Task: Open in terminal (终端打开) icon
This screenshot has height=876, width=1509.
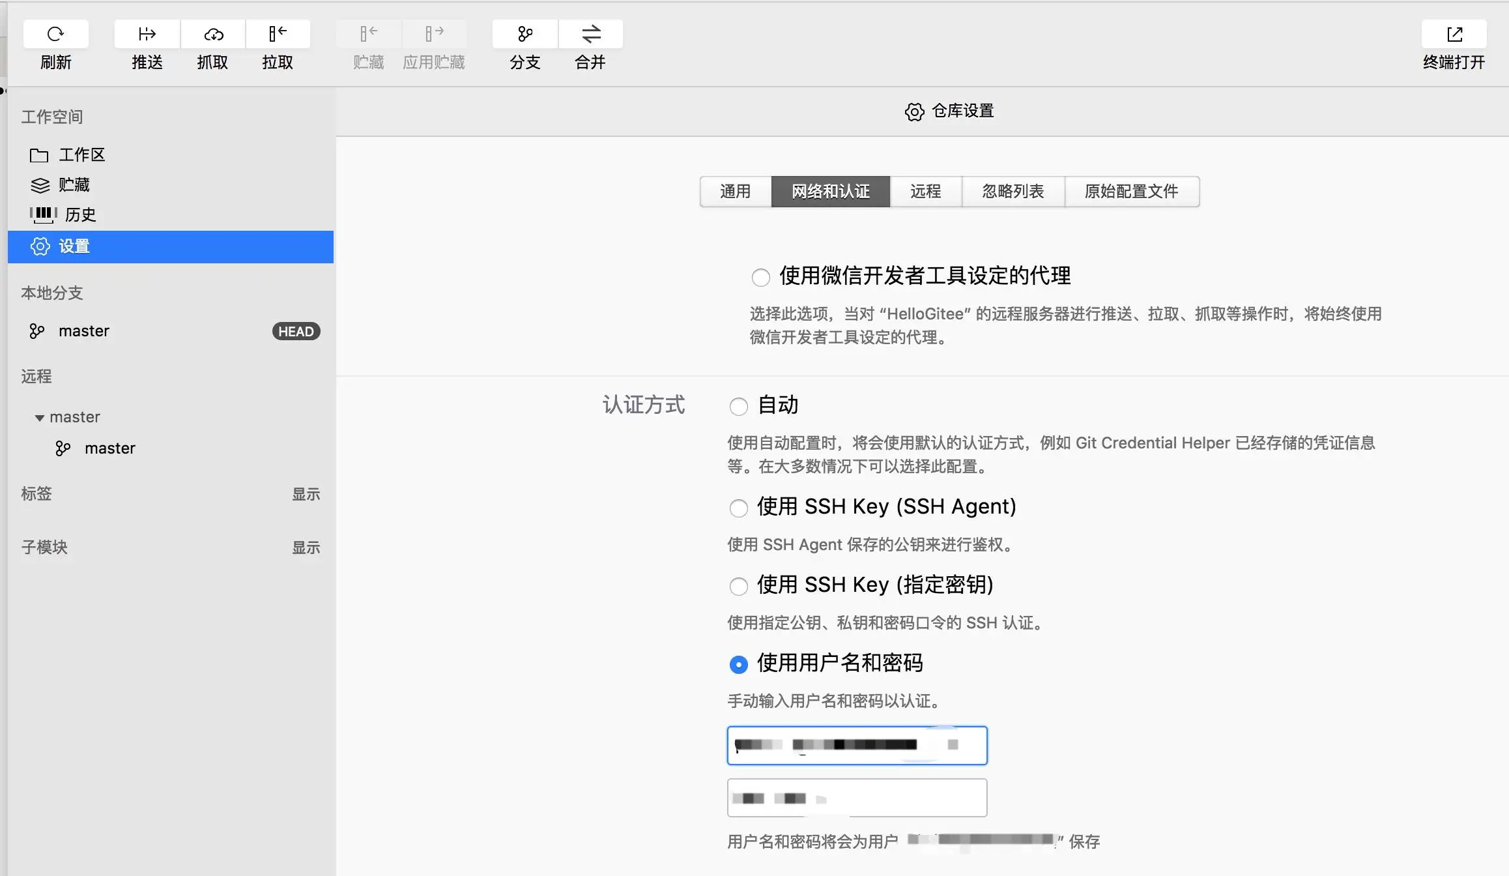Action: 1454,34
